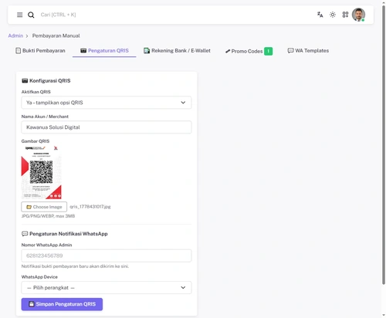Image resolution: width=386 pixels, height=318 pixels.
Task: Follow the Admin breadcrumb link
Action: (x=15, y=36)
